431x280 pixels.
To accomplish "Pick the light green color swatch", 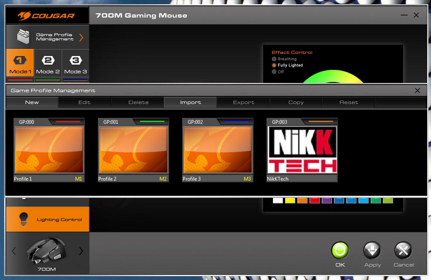I will point(388,200).
